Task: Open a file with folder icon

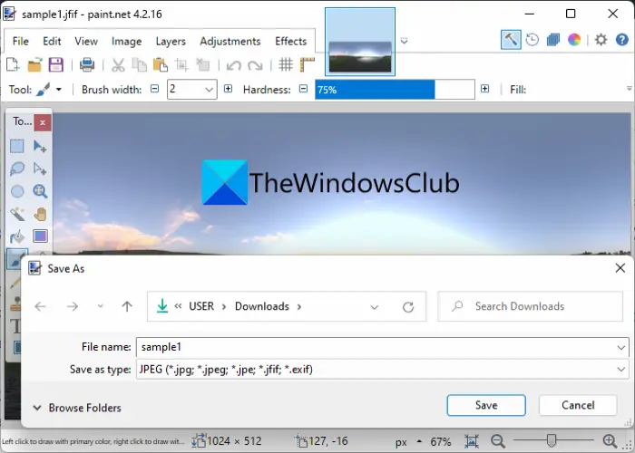Action: point(34,64)
